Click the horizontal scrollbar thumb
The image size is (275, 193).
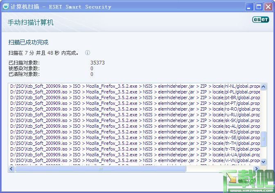101,169
